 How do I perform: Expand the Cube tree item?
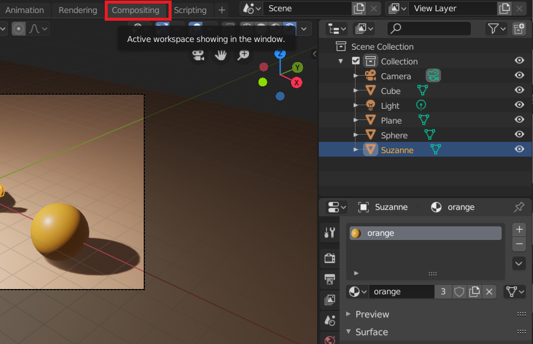click(x=356, y=90)
